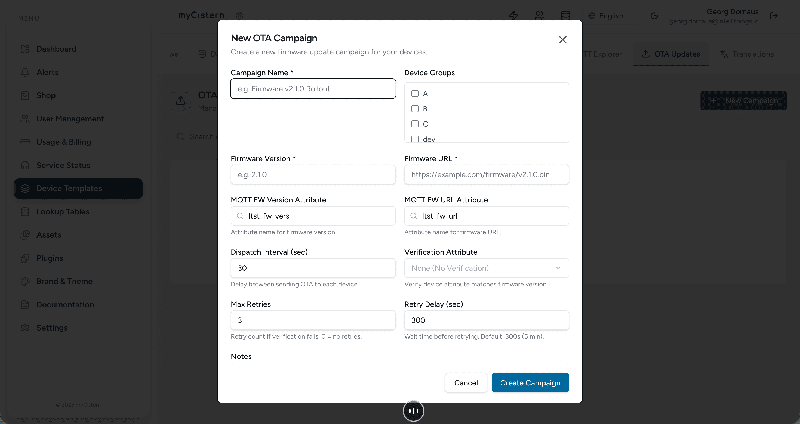The width and height of the screenshot is (800, 424).
Task: Toggle dark mode moon icon
Action: tap(654, 15)
